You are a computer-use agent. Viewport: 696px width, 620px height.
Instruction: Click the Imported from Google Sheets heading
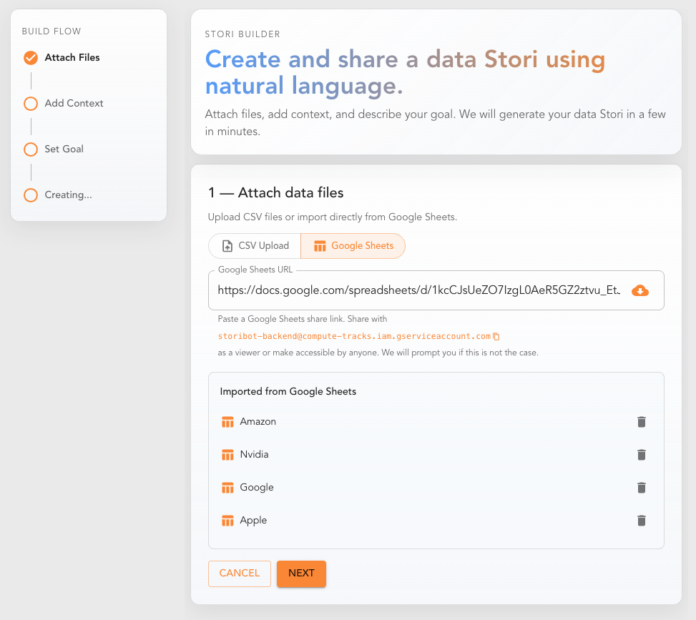(x=288, y=391)
